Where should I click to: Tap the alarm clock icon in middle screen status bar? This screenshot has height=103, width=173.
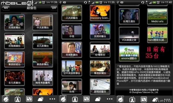(x=101, y=2)
